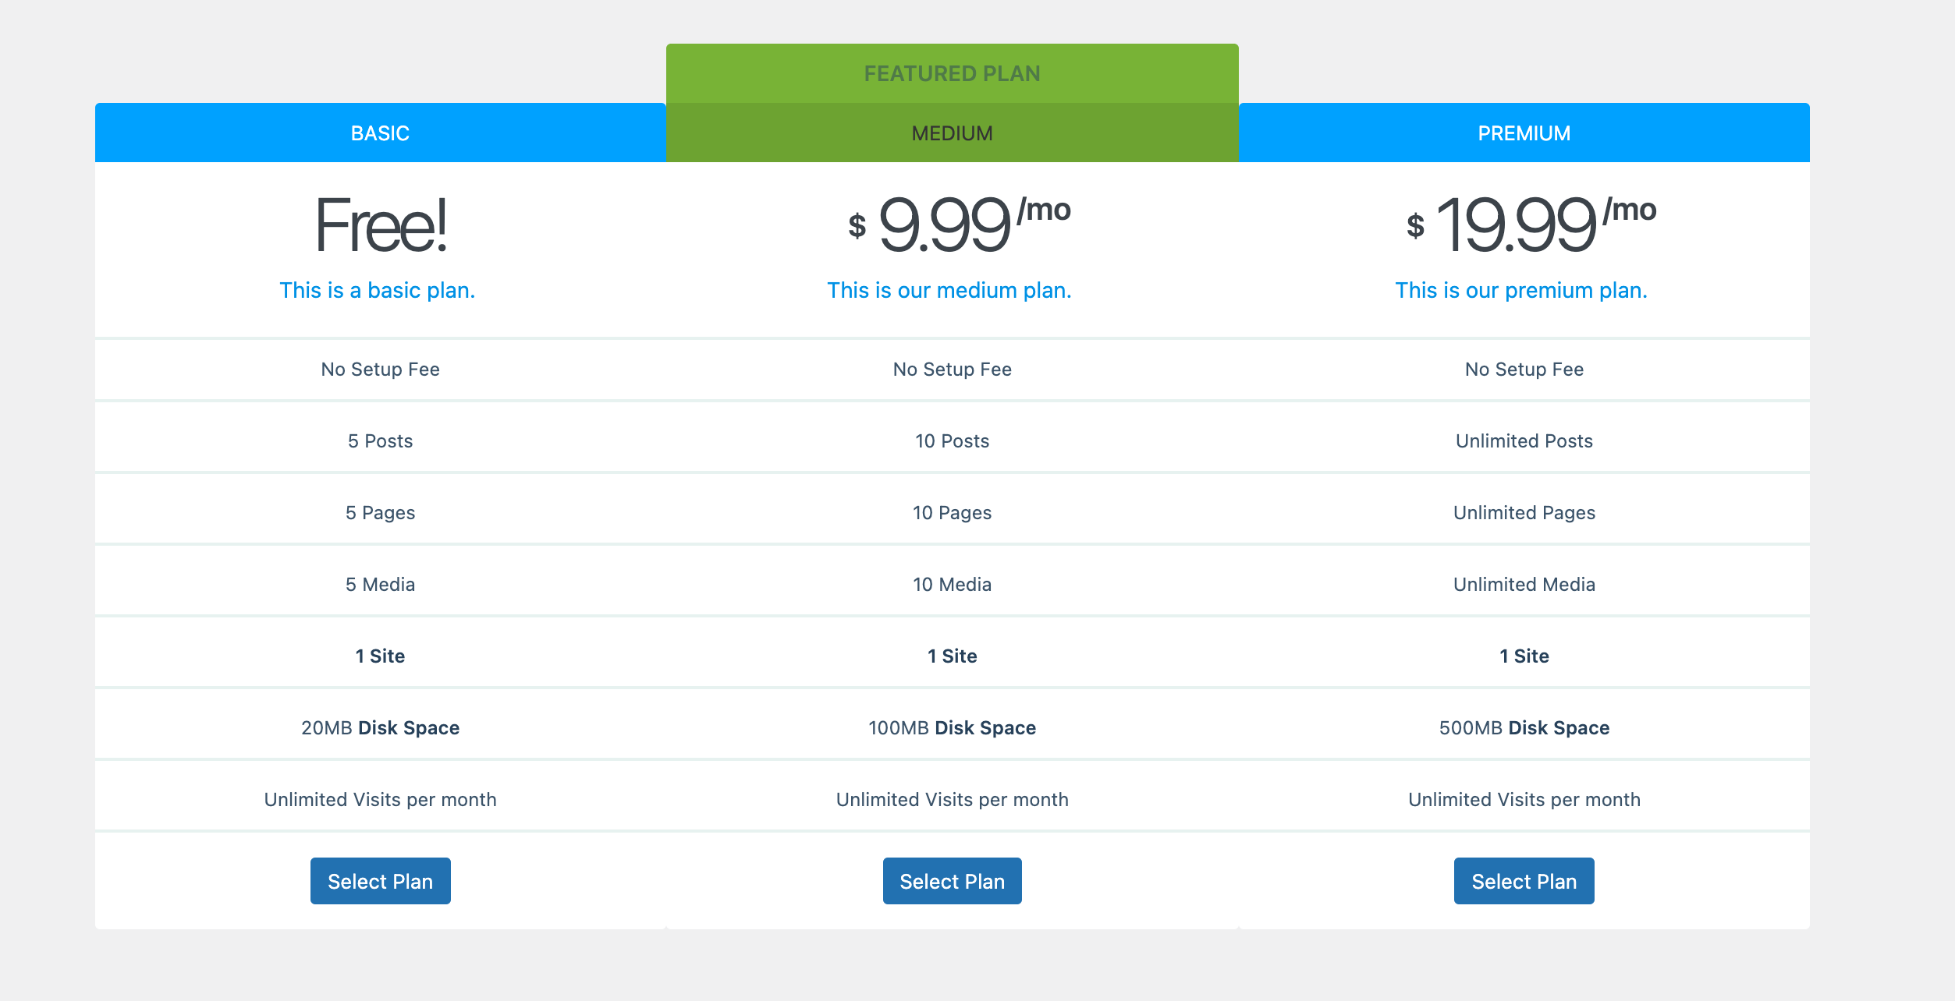Click 500MB Disk Space in Premium
The width and height of the screenshot is (1955, 1001).
tap(1524, 727)
